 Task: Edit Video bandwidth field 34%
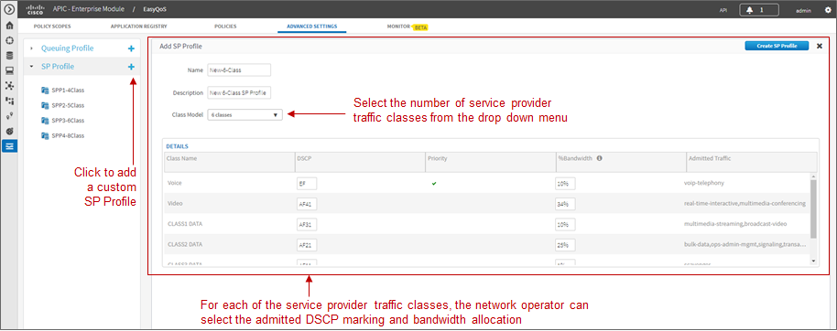pos(565,204)
